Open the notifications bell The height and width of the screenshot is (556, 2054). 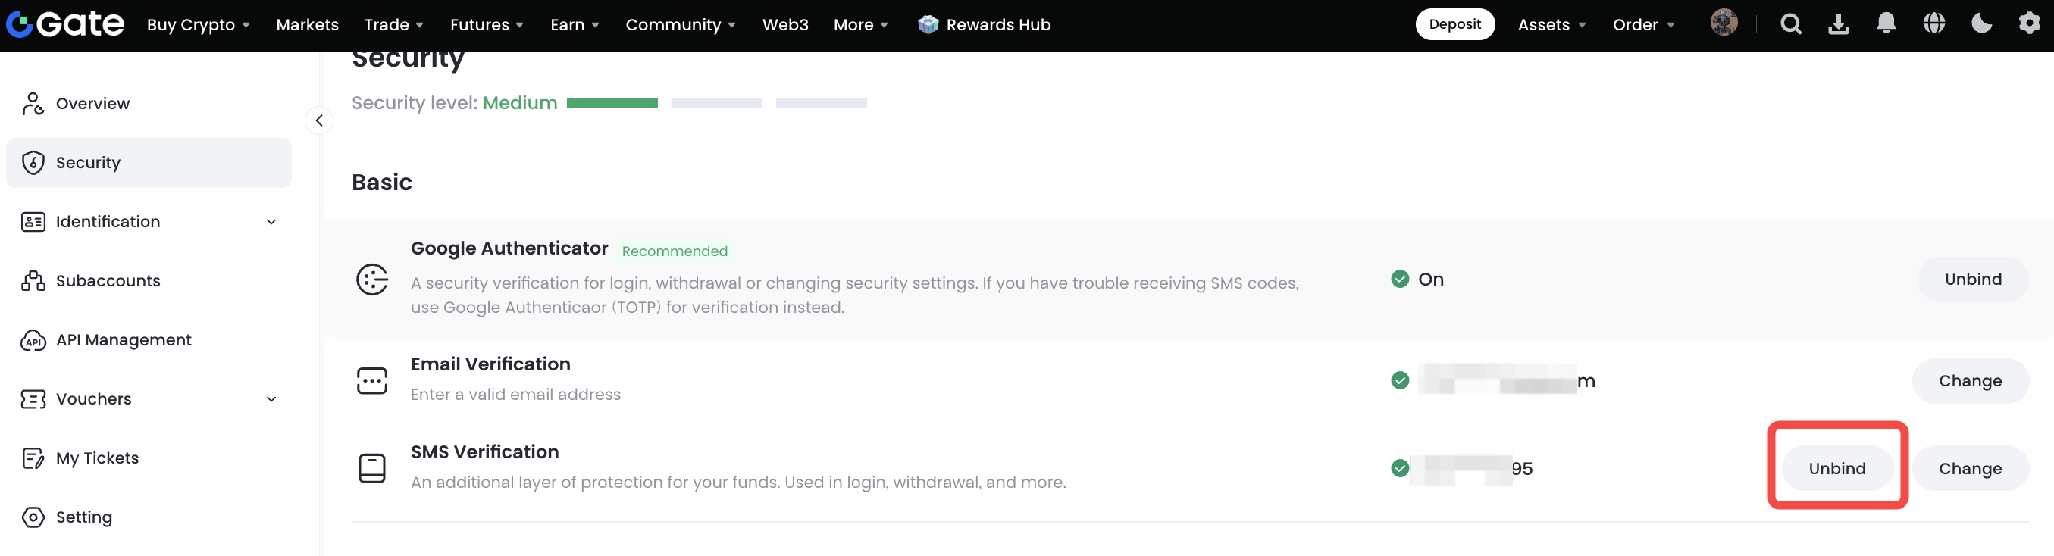pos(1886,24)
